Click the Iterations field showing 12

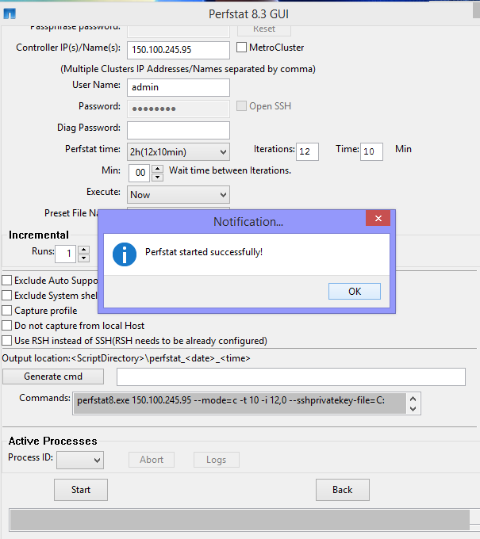(307, 151)
